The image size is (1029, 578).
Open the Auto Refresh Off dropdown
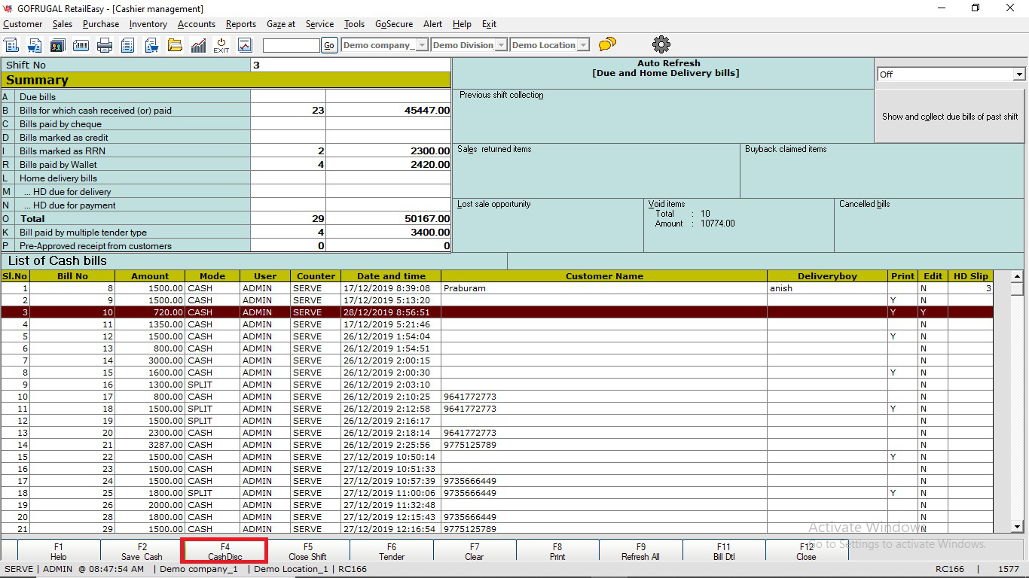tap(1018, 75)
